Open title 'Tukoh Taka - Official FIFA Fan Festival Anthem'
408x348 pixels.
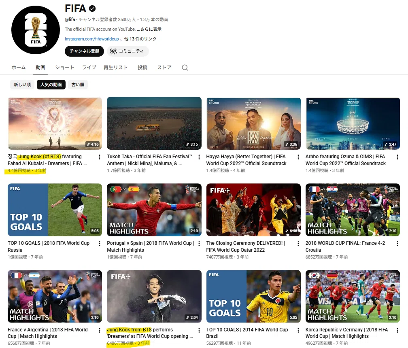pos(149,160)
